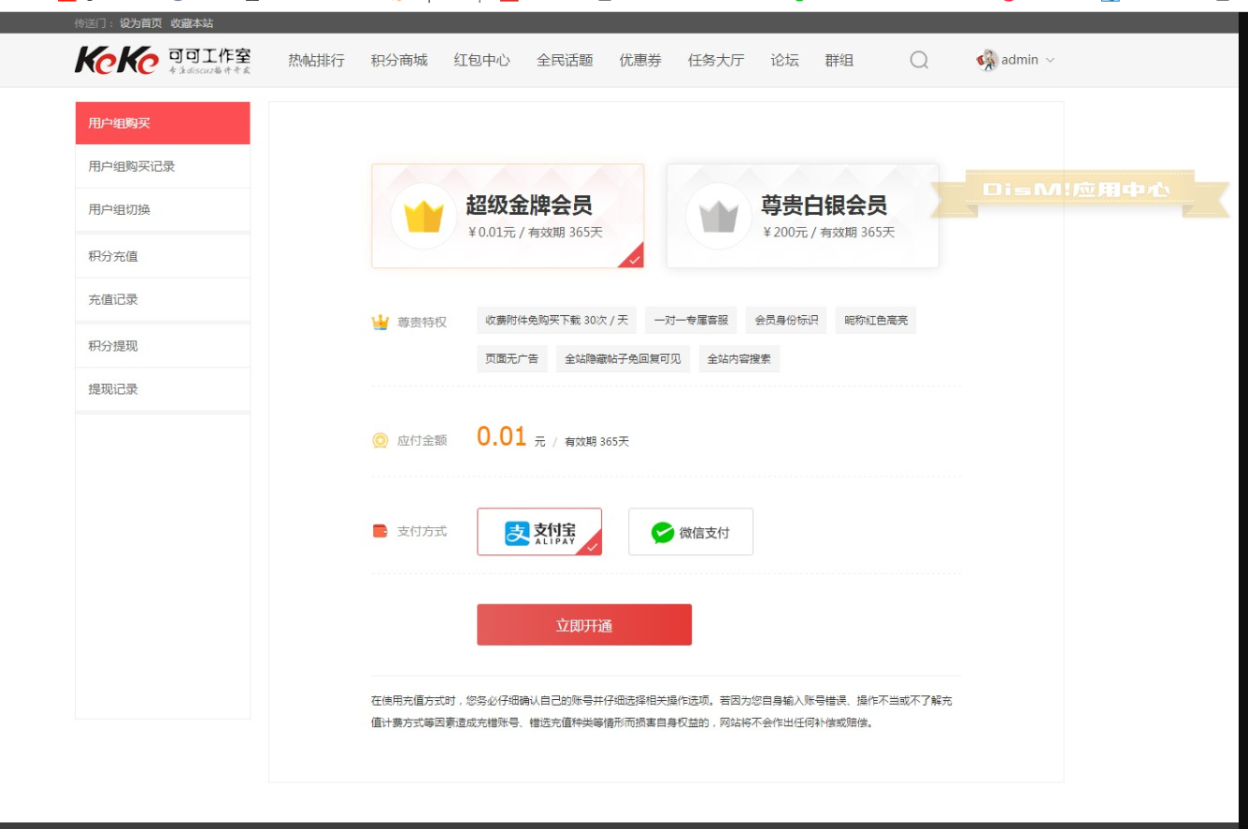Click the Alipay logo icon

517,533
